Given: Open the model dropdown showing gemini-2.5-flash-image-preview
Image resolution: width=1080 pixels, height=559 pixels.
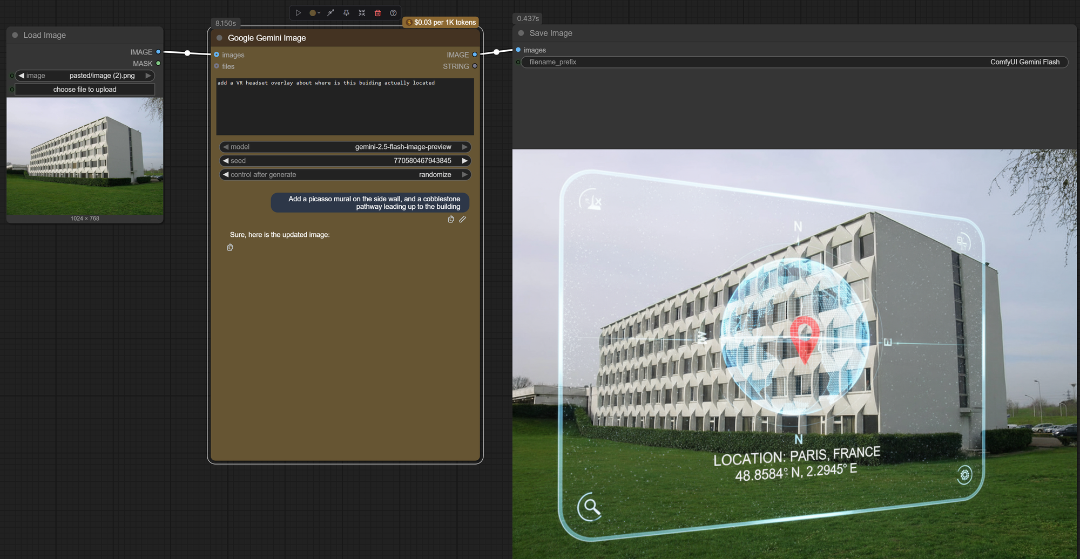Looking at the screenshot, I should pos(345,147).
